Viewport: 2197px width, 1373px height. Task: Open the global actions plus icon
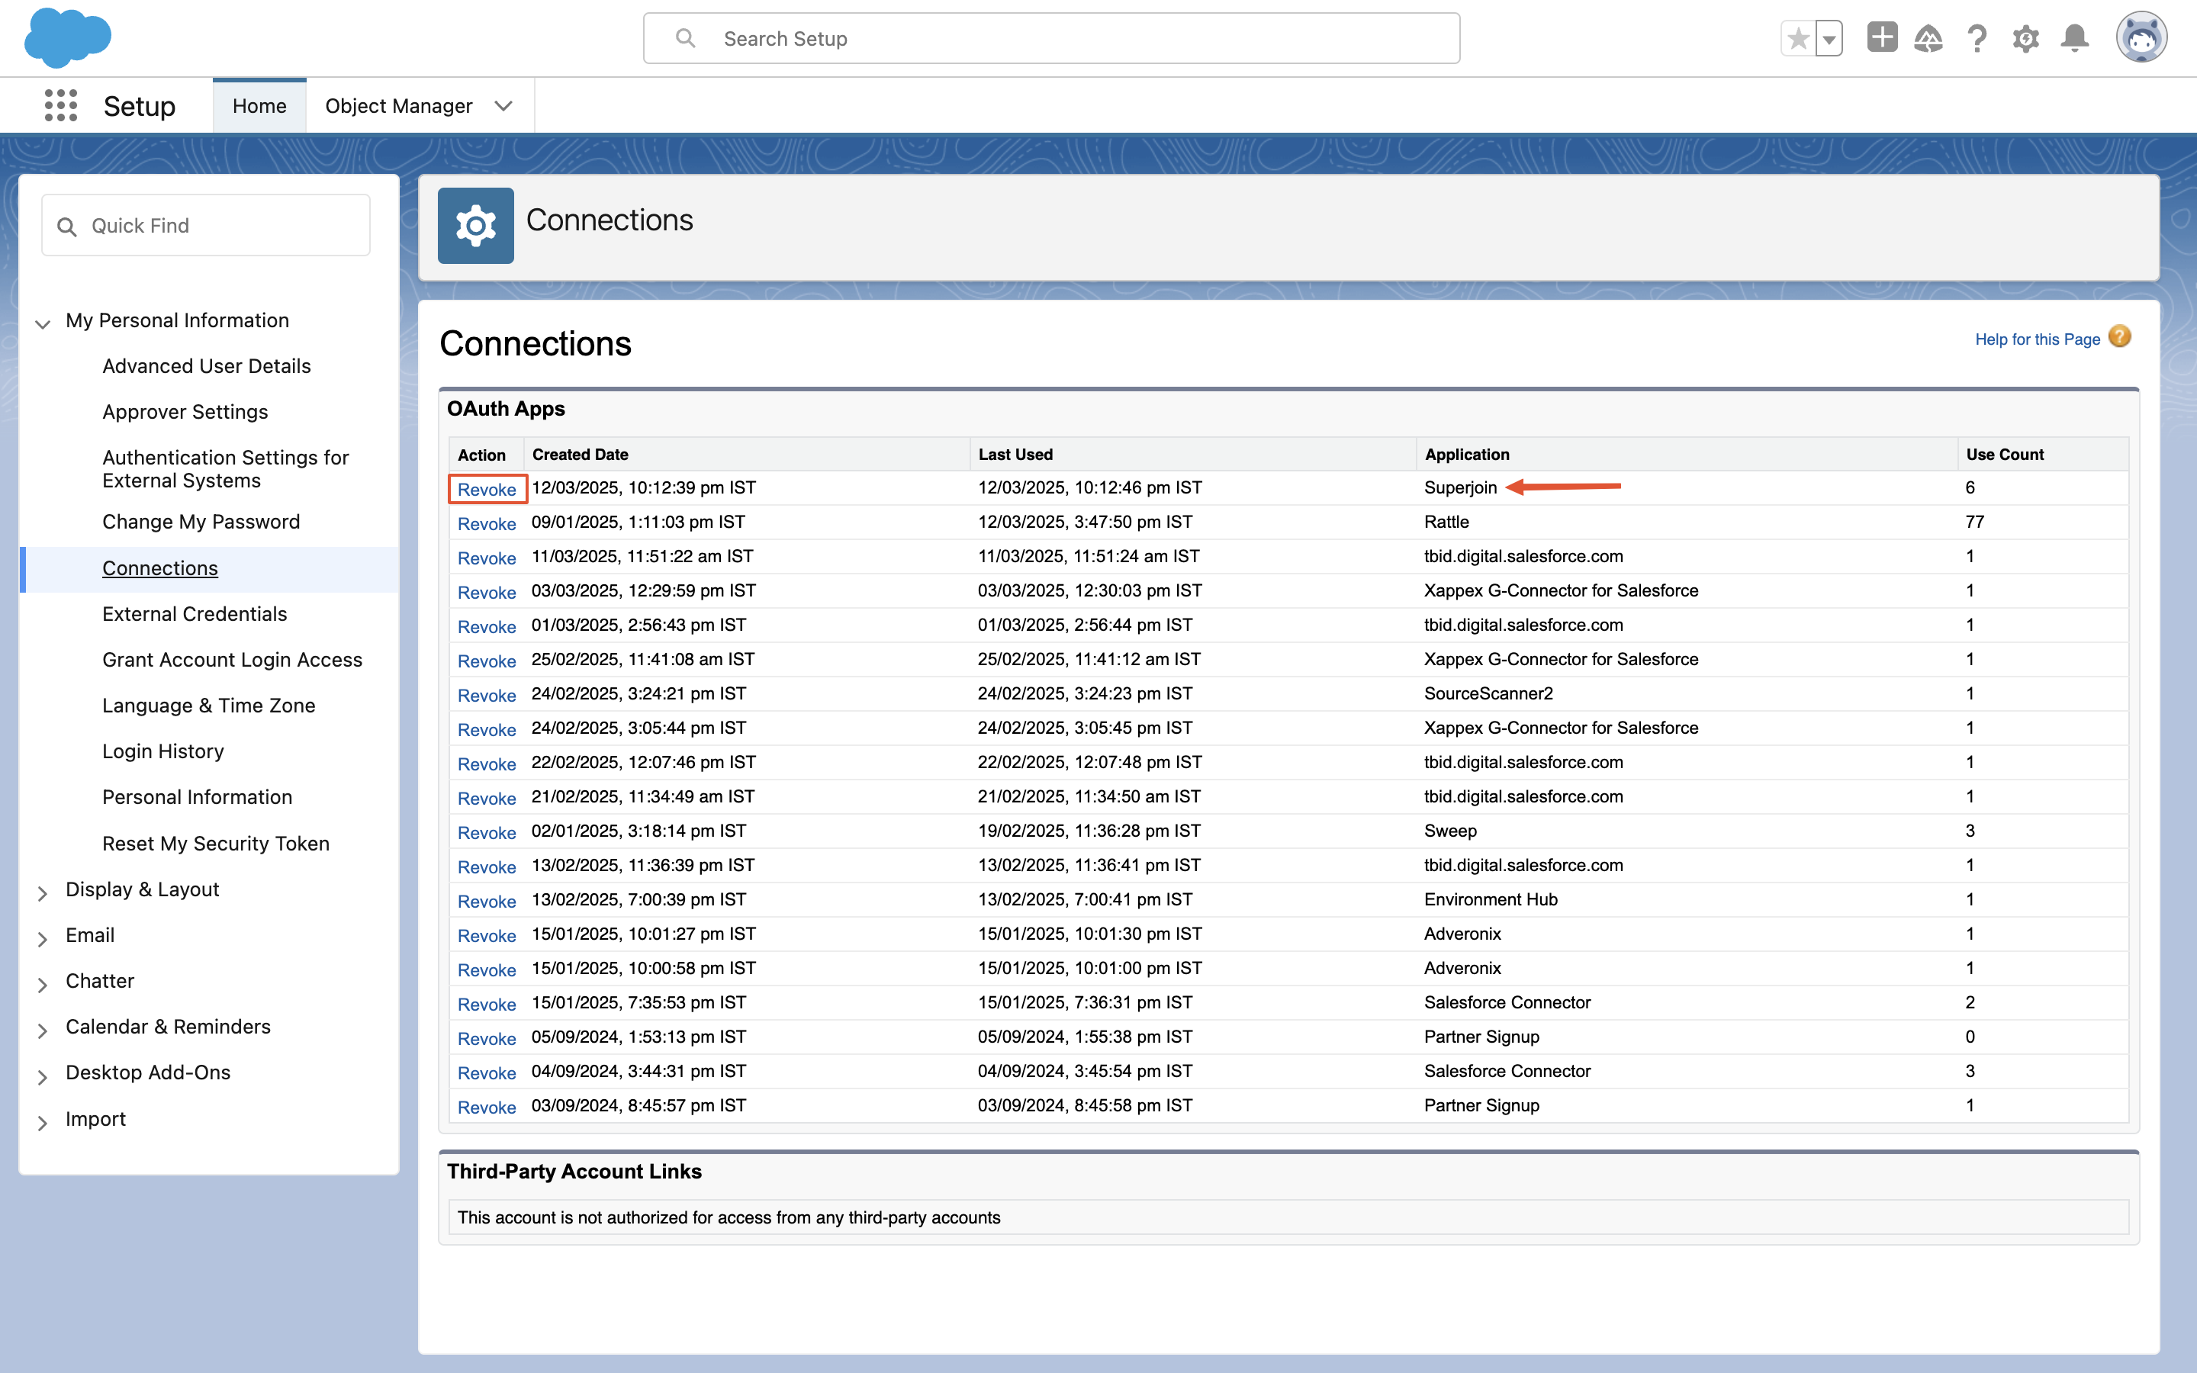coord(1882,38)
